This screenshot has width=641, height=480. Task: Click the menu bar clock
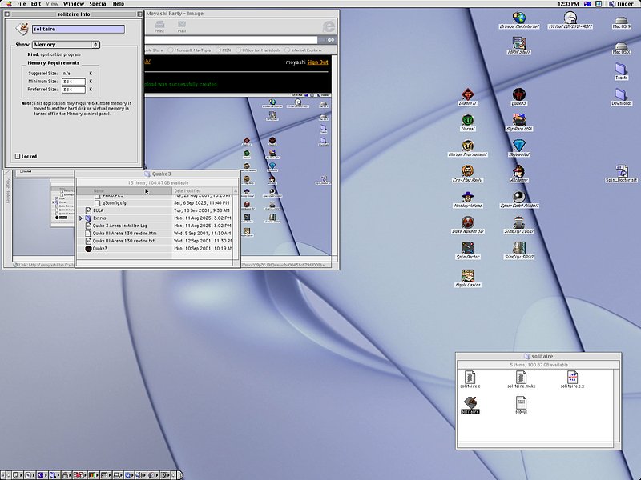pos(568,4)
